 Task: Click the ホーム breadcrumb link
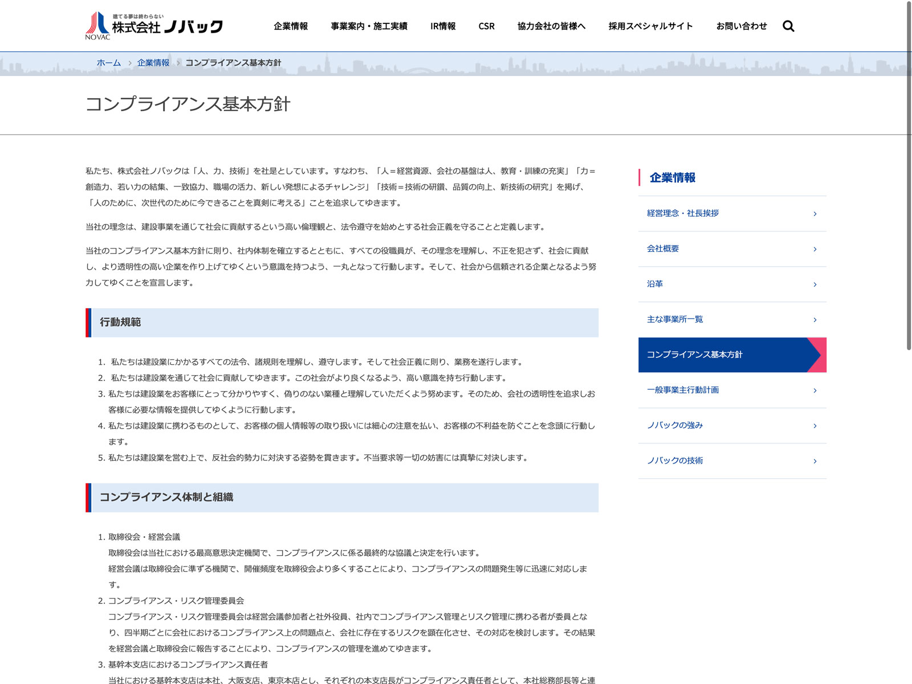108,63
